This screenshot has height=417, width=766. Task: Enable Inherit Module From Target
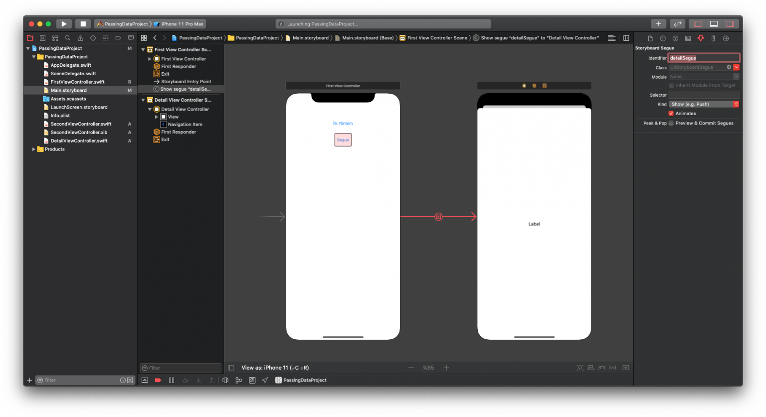coord(671,85)
